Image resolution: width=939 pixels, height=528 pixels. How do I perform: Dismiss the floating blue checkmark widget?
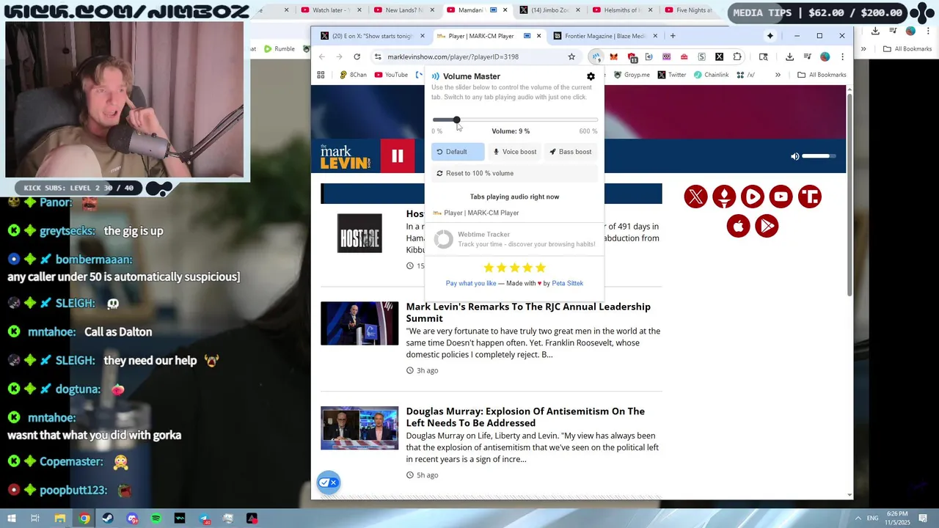click(328, 483)
